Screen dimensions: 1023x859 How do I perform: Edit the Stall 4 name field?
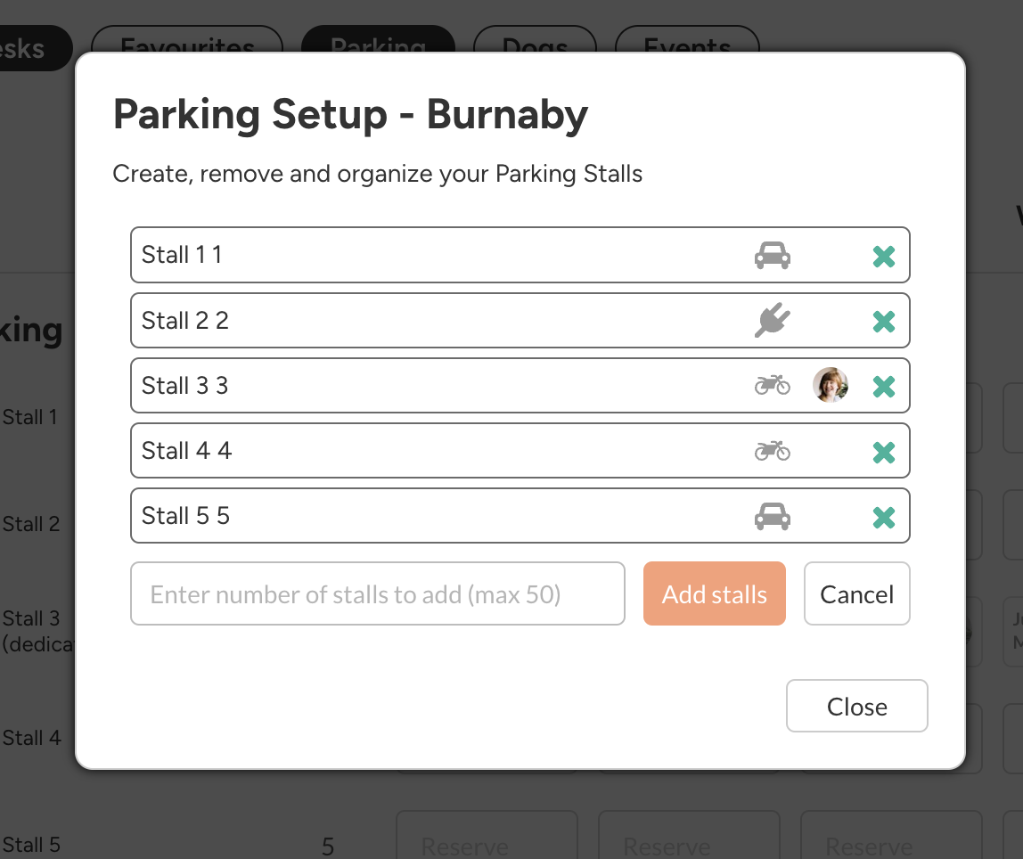[x=428, y=451]
